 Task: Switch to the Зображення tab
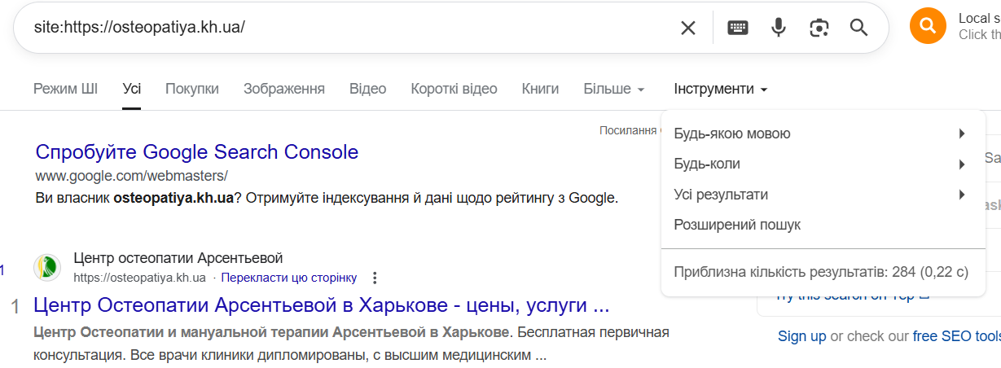[284, 89]
